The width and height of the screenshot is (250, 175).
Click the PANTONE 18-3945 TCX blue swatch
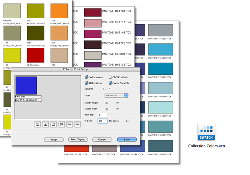coord(132,149)
